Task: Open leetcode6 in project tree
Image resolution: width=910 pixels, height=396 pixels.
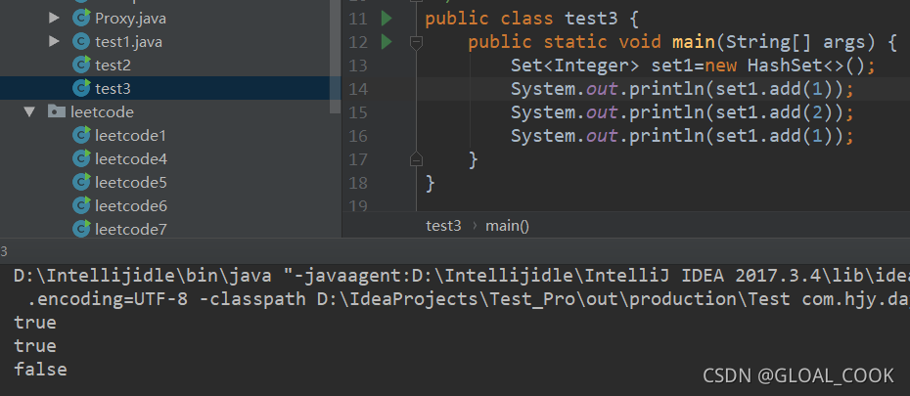Action: [131, 206]
